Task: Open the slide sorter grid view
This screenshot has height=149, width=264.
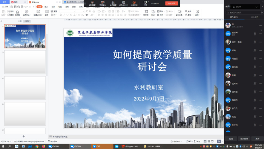Action: pos(209,141)
